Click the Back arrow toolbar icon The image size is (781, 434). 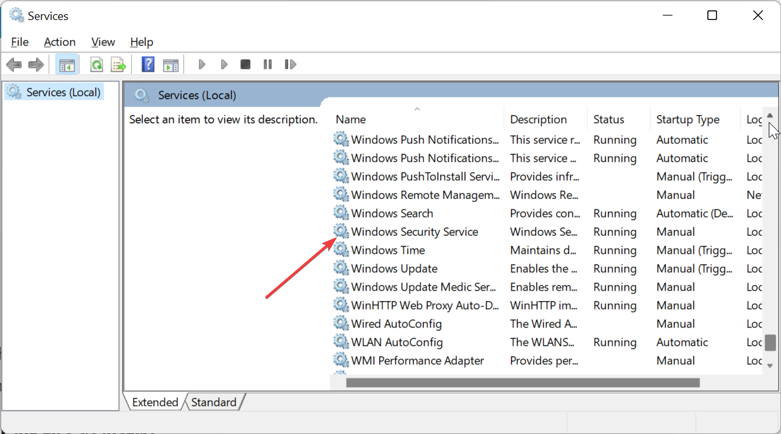coord(14,65)
